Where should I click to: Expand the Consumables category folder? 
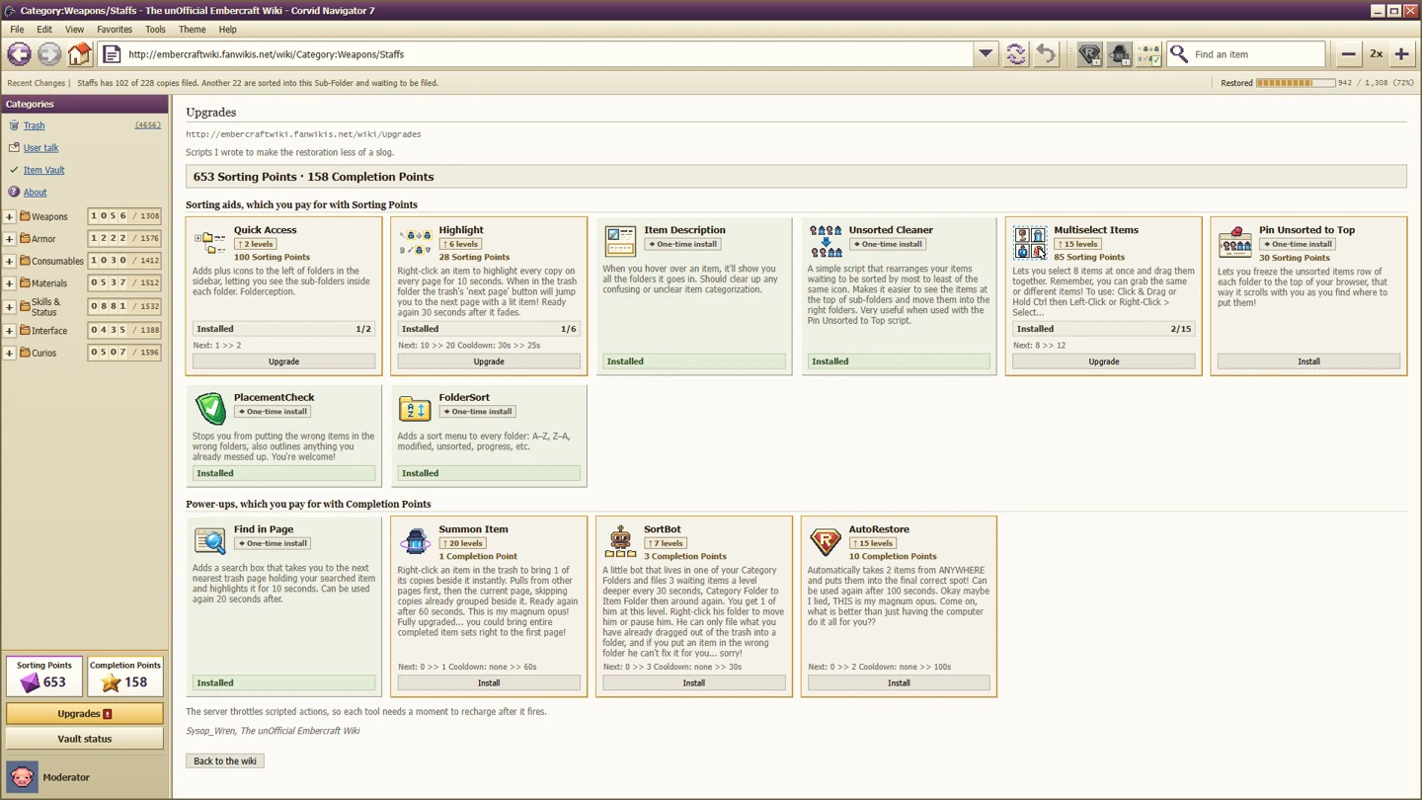tap(9, 261)
